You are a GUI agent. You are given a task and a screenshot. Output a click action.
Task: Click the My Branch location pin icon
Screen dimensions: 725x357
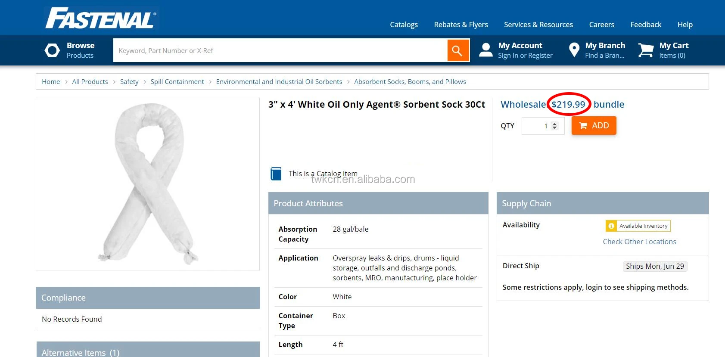tap(574, 50)
